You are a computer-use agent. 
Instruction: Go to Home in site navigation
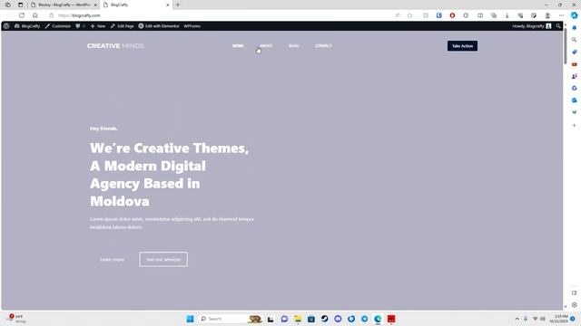pos(238,46)
